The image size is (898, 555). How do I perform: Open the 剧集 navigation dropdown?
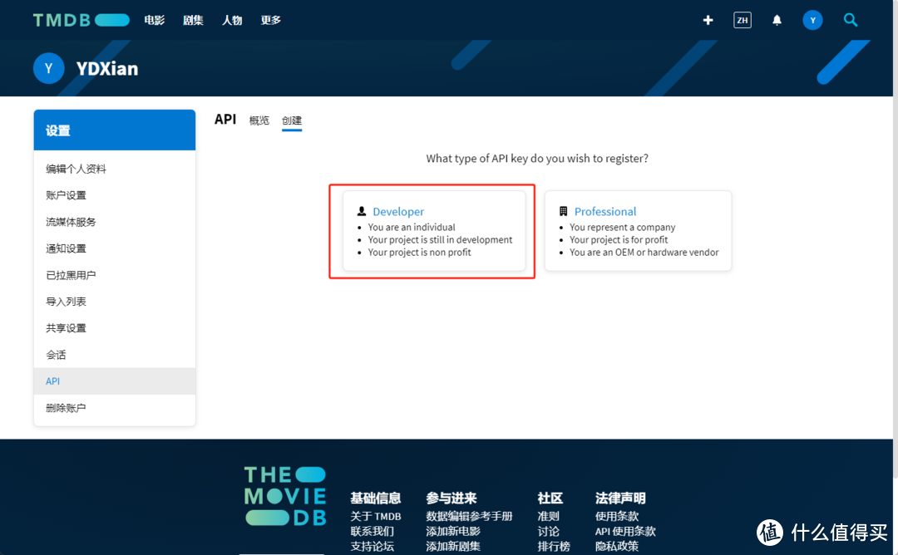[193, 19]
